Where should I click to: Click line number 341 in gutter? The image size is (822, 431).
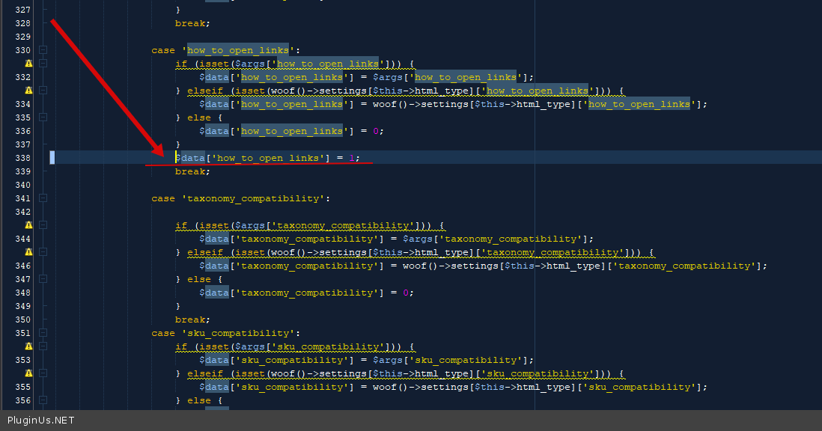click(x=22, y=198)
